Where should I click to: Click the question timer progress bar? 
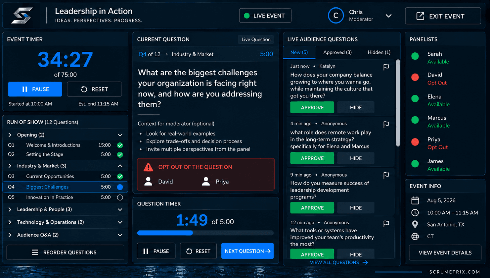tap(205, 233)
